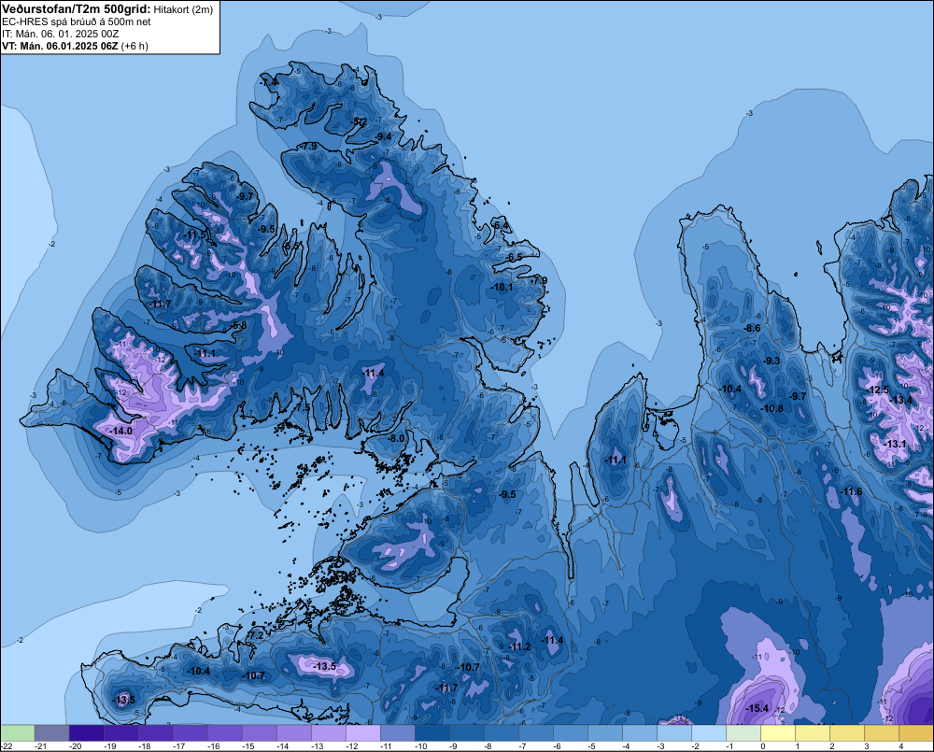This screenshot has width=934, height=752.
Task: Click the -15.4 temperature label
Action: point(757,708)
